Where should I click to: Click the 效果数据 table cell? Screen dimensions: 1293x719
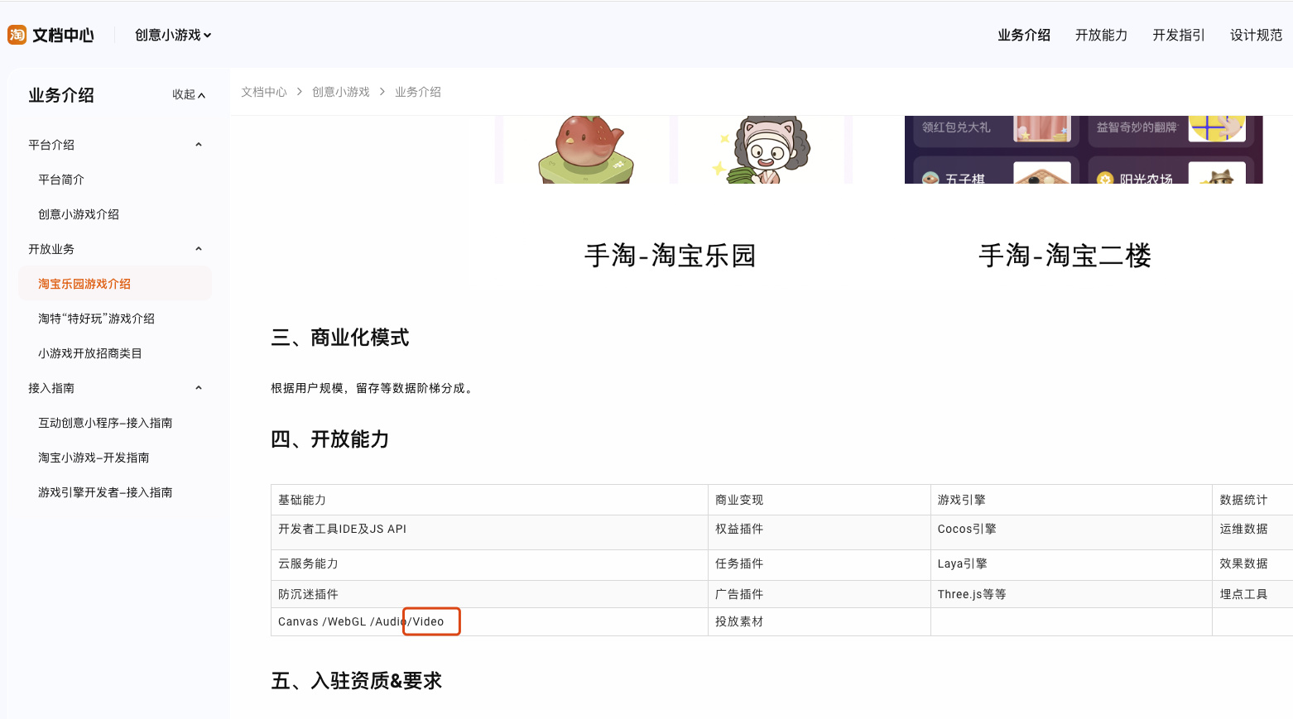point(1252,565)
